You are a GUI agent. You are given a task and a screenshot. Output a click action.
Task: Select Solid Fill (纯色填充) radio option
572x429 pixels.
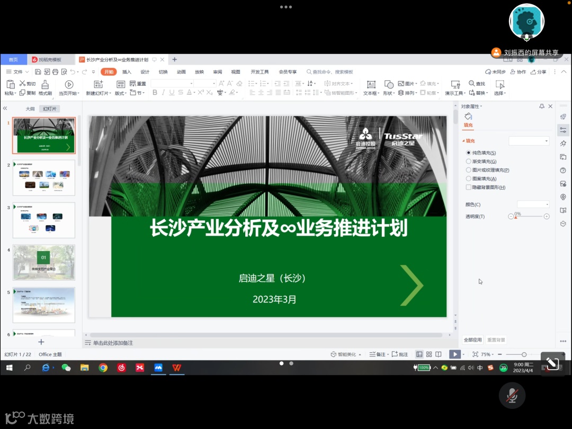pyautogui.click(x=468, y=153)
